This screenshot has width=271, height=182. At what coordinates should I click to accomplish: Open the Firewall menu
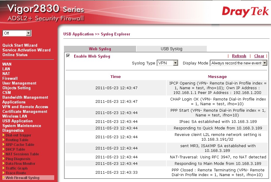[10, 78]
